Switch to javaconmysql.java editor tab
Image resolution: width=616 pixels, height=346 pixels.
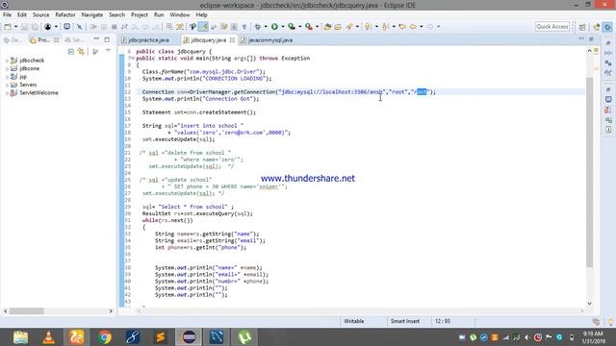pyautogui.click(x=268, y=40)
